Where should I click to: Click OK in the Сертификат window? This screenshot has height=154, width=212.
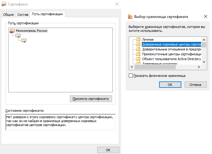click(108, 150)
